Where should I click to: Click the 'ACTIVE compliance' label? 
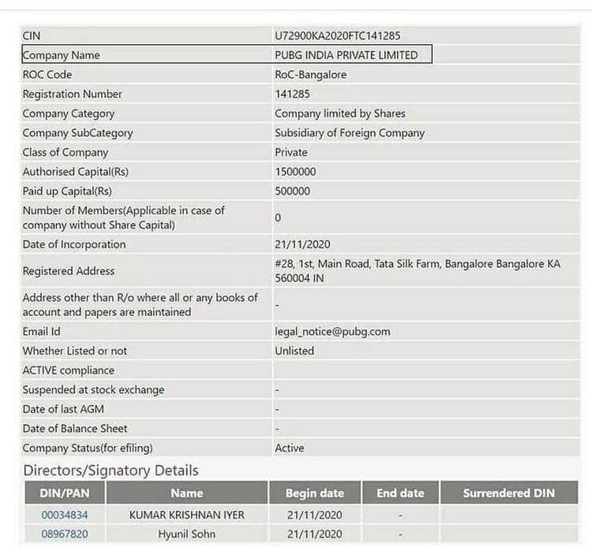point(69,370)
